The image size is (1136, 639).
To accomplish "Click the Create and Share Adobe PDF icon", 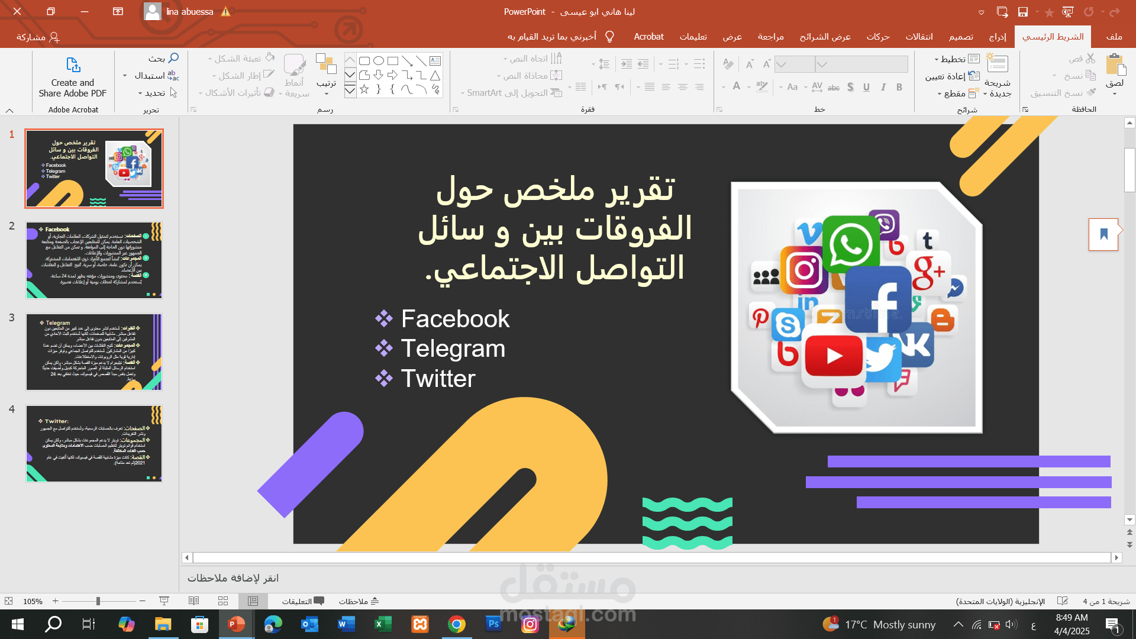I will [x=73, y=64].
